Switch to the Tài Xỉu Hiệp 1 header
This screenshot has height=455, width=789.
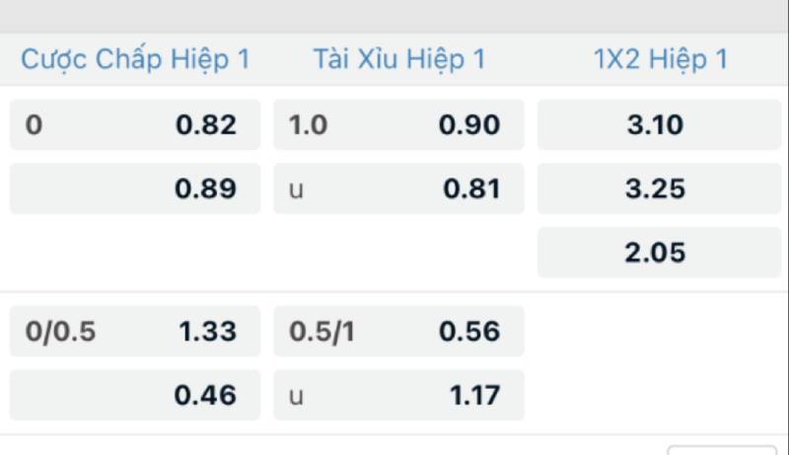[x=398, y=59]
